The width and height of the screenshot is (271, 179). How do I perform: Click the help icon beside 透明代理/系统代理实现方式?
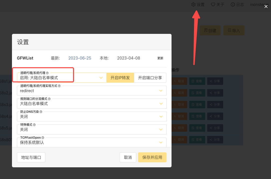point(59,86)
